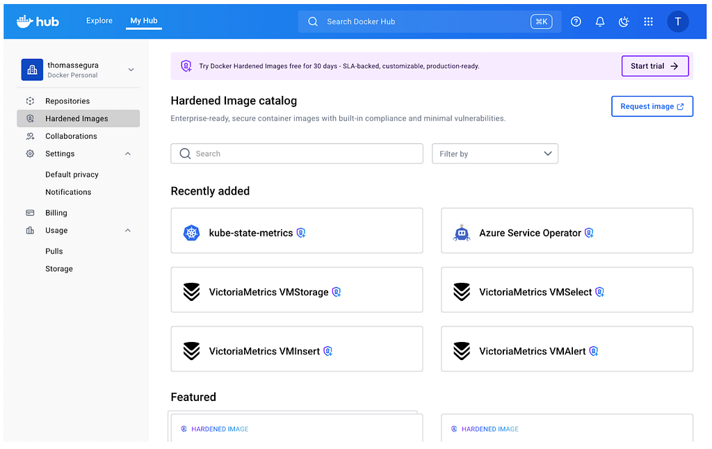Open the VictoriaMetrics VMSelect image card
Viewport: 712px width, 449px height.
pos(567,292)
